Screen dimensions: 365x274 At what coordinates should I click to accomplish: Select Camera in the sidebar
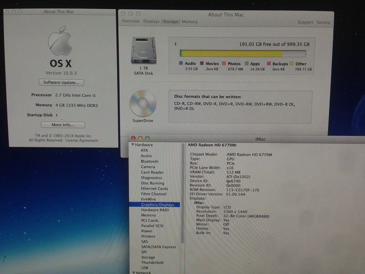tap(148, 167)
